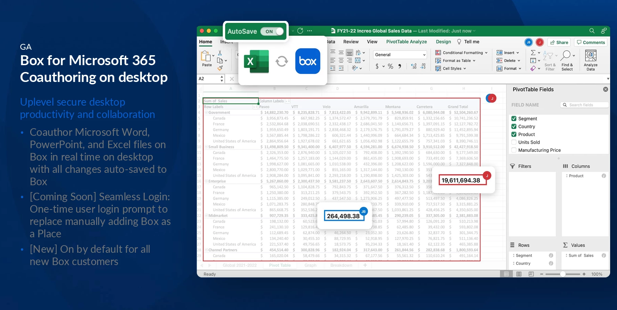The width and height of the screenshot is (617, 310).
Task: Open the PivotTable Analyze tab
Action: tap(406, 42)
